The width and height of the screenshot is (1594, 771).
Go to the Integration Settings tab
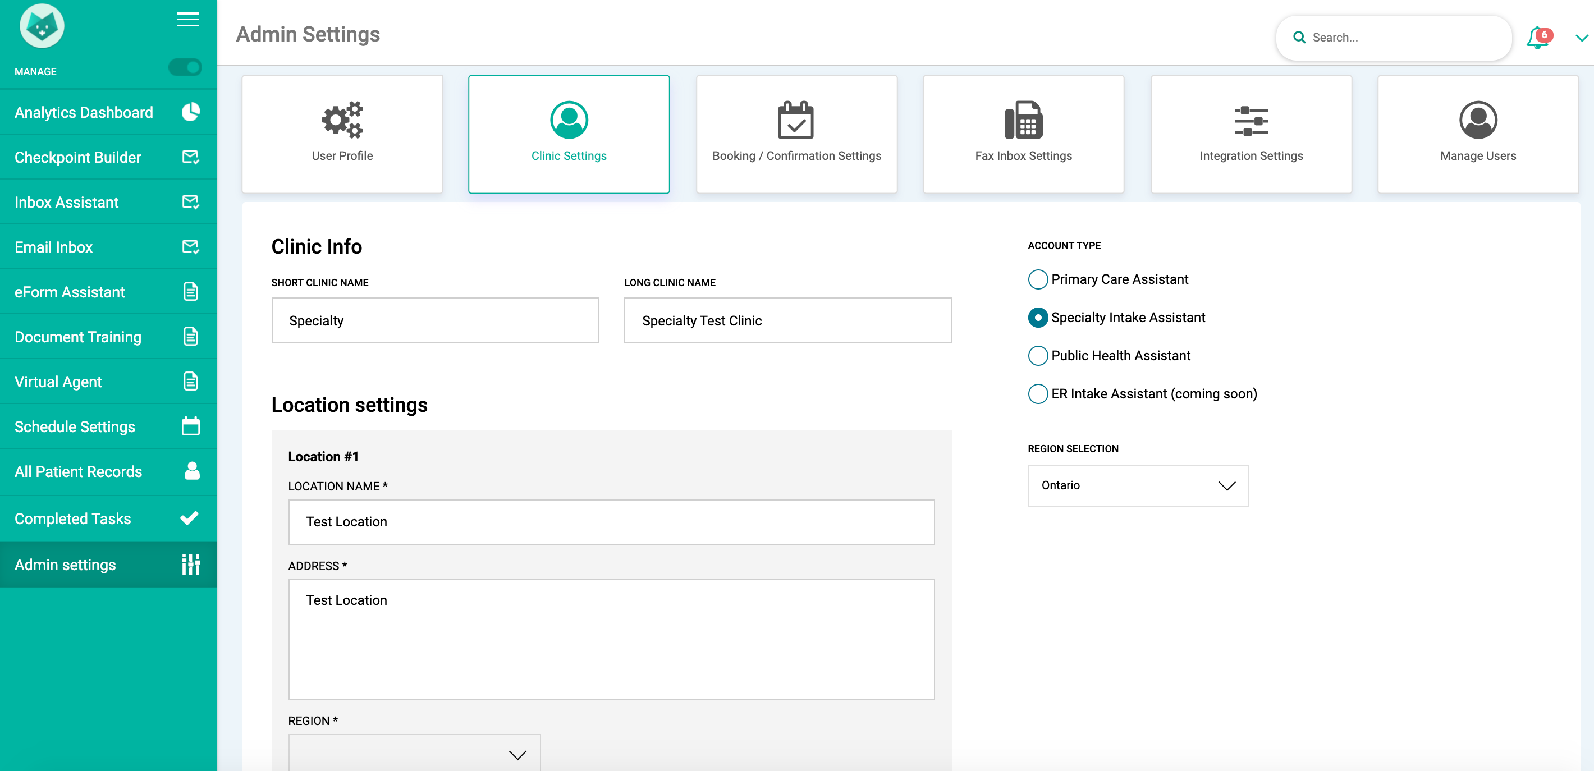pyautogui.click(x=1251, y=134)
